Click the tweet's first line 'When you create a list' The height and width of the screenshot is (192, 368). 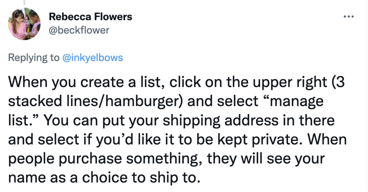pos(87,82)
